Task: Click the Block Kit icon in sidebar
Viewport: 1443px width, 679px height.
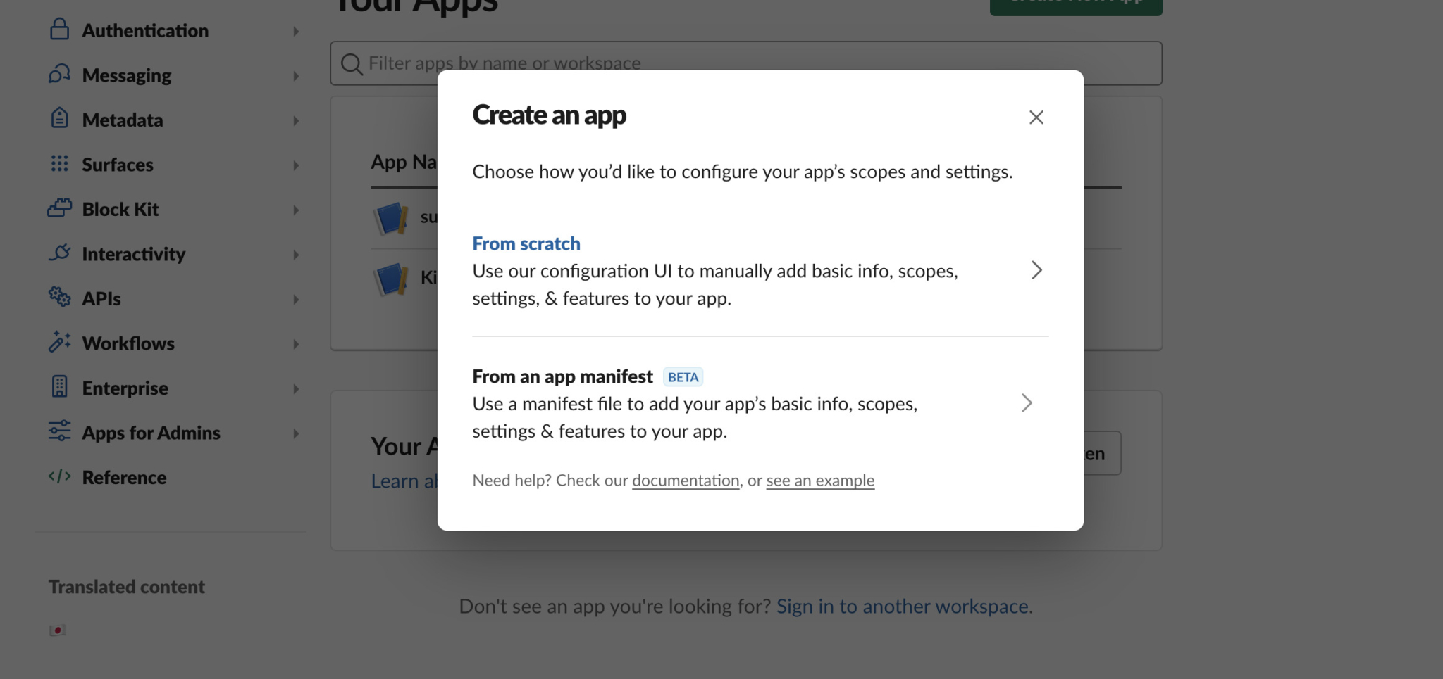Action: pyautogui.click(x=60, y=209)
